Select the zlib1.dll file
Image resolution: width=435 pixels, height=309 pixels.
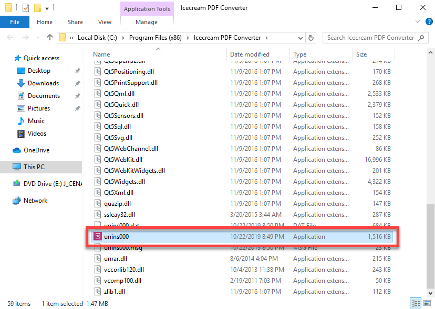point(115,292)
